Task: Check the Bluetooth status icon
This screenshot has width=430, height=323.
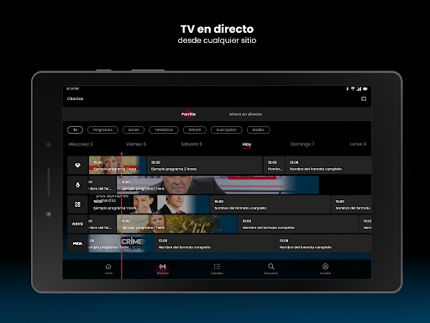Action: 347,89
